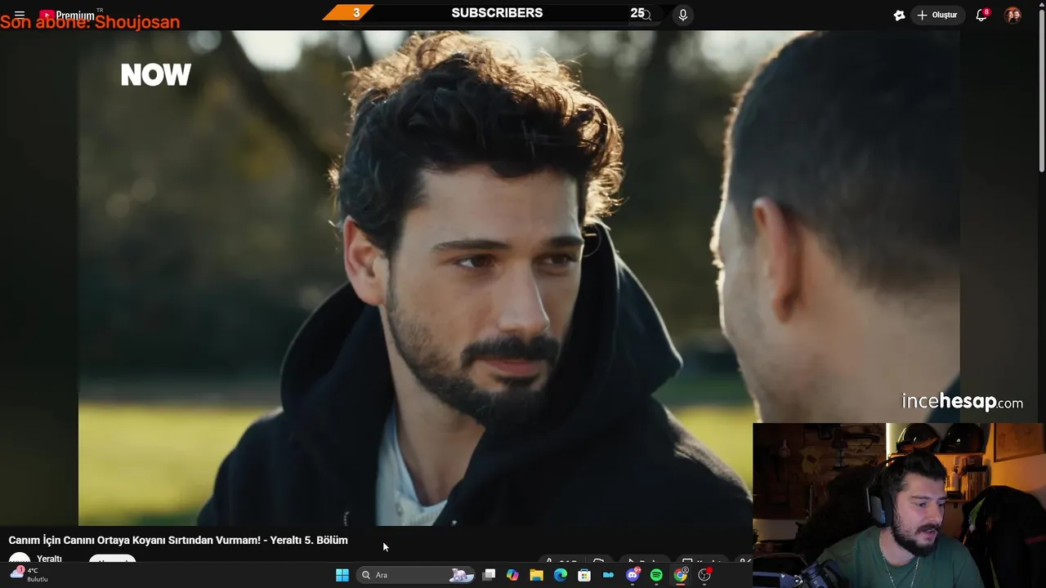The image size is (1046, 588).
Task: Open File Explorer from taskbar
Action: pyautogui.click(x=536, y=575)
